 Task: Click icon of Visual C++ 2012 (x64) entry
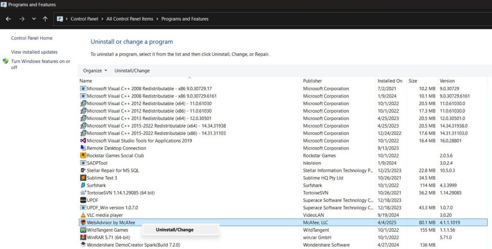coord(83,103)
